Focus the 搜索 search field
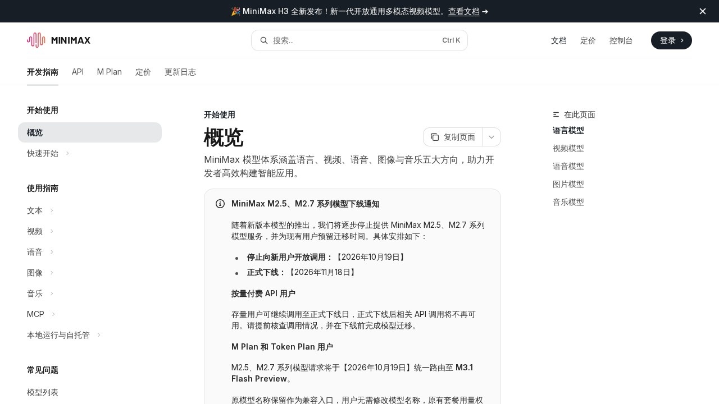Screen dimensions: 719x404 tap(359, 40)
